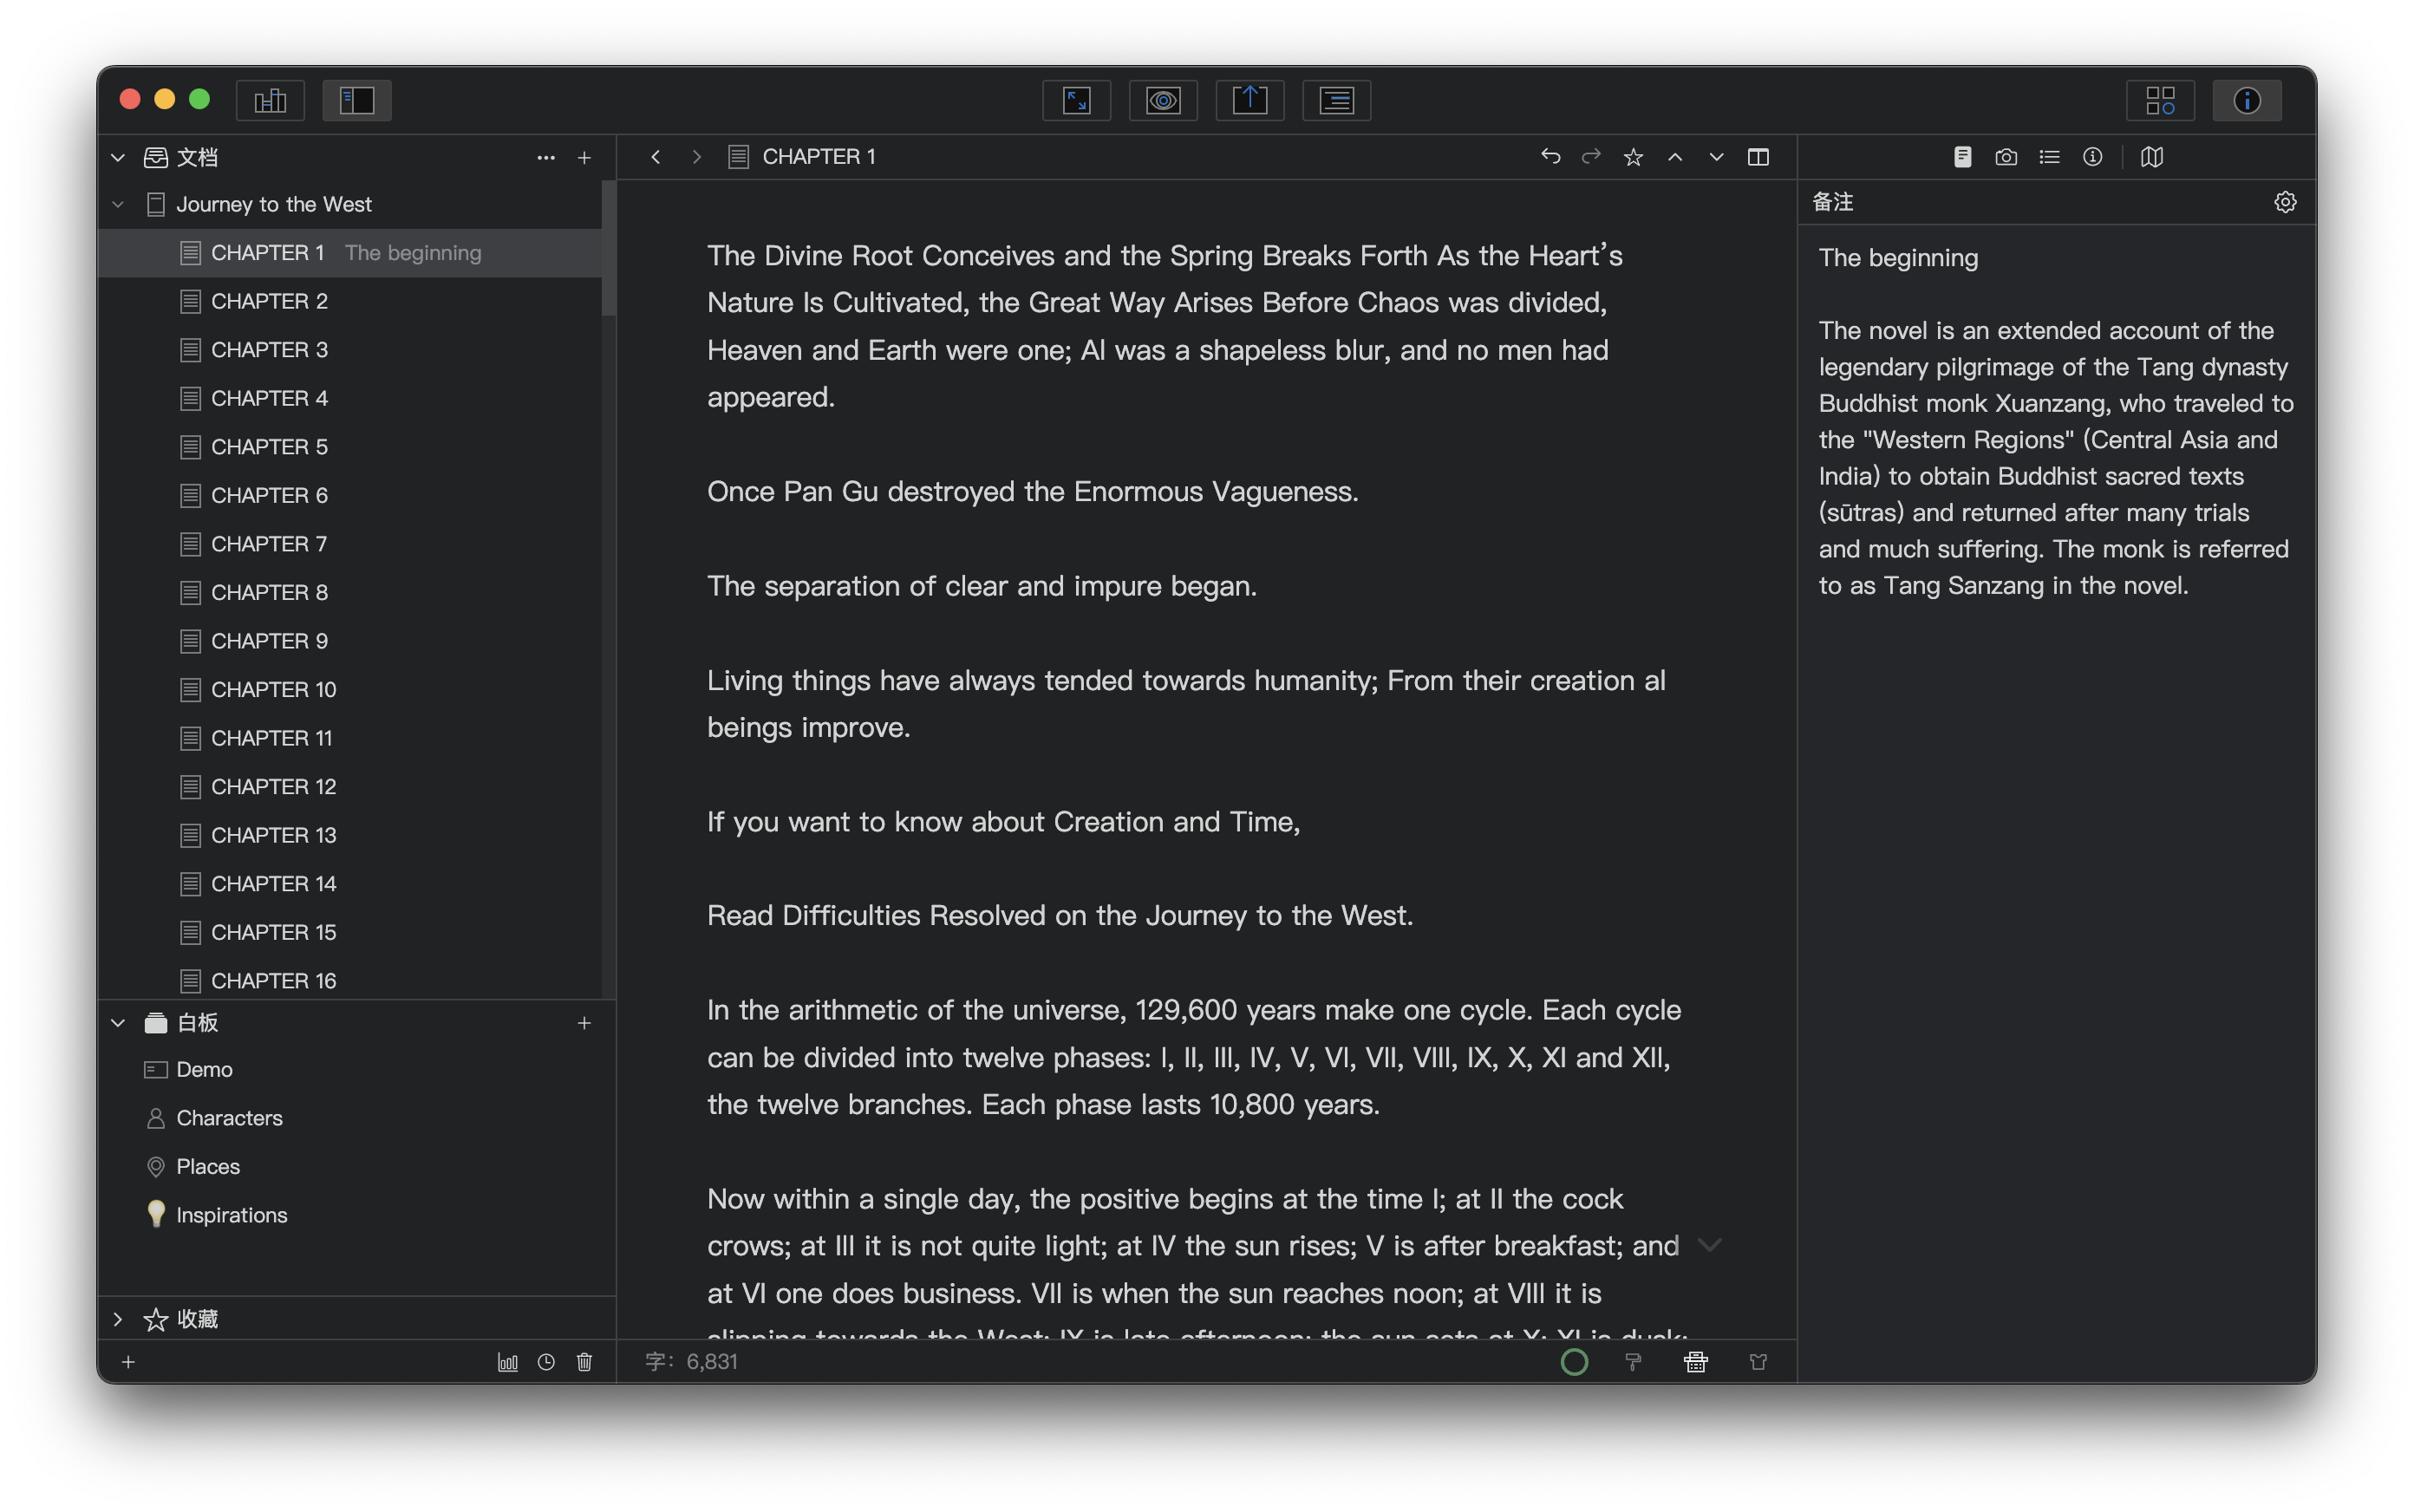Navigate forward with the right chevron
The height and width of the screenshot is (1512, 2414).
coord(697,157)
